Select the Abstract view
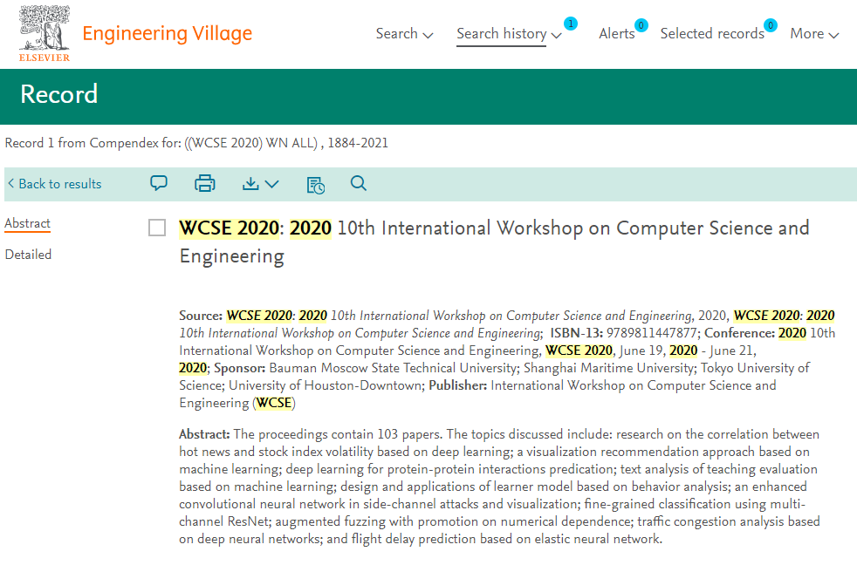The width and height of the screenshot is (857, 565). click(x=26, y=223)
